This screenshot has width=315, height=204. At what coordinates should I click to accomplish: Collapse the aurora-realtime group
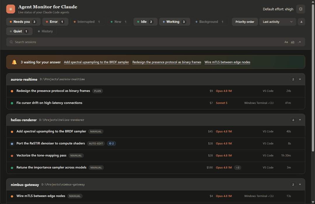pyautogui.click(x=300, y=79)
